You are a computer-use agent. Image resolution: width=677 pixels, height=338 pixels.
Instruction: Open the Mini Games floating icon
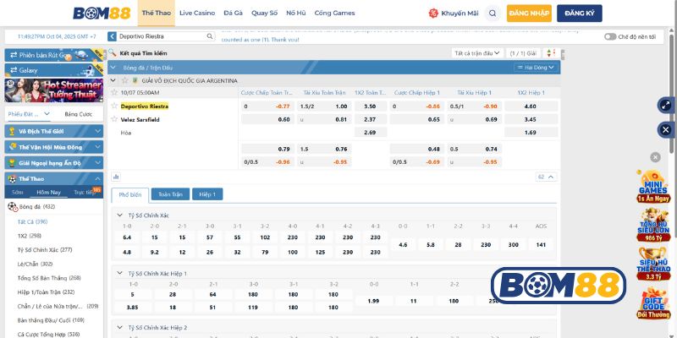coord(653,187)
